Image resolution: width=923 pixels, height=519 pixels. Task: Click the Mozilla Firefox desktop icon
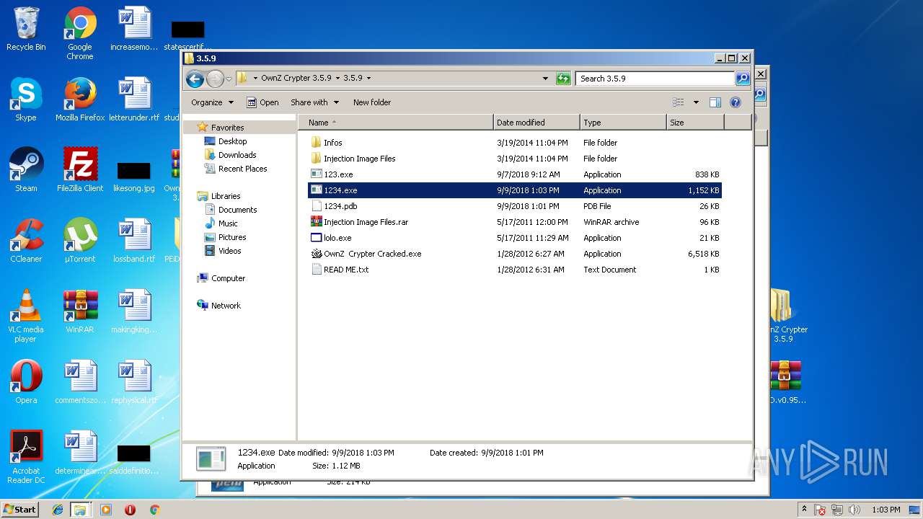[80, 99]
